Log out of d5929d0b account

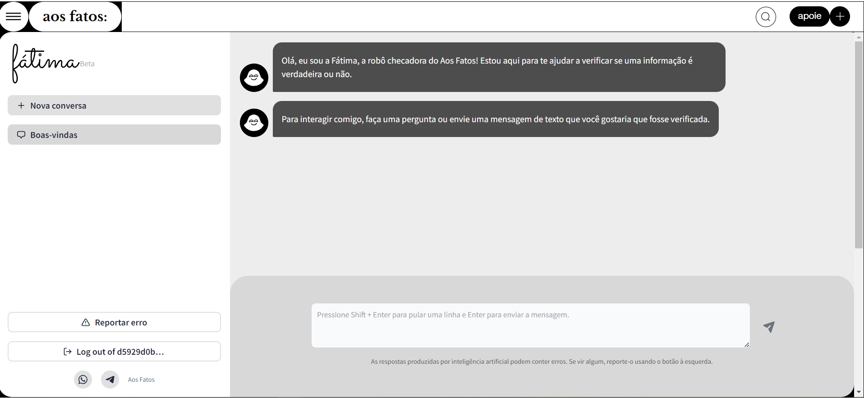[114, 352]
